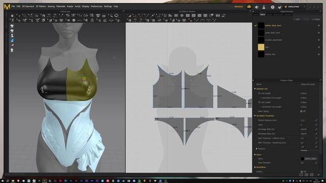Open the Preferences menu
The image size is (326, 183).
(96, 7)
